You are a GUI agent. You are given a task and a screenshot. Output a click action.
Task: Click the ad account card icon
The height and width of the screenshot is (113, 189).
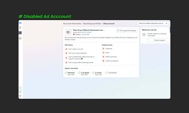[x=68, y=32]
